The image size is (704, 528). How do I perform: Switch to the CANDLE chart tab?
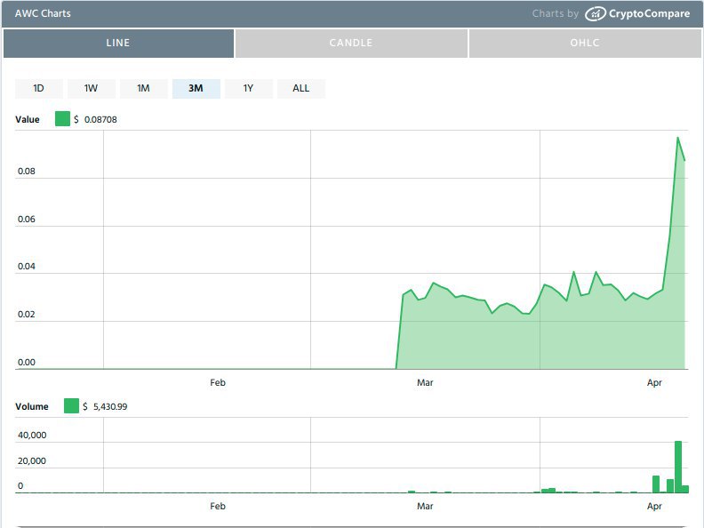tap(351, 43)
